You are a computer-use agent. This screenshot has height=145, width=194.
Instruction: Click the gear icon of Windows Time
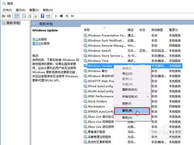(x=85, y=61)
